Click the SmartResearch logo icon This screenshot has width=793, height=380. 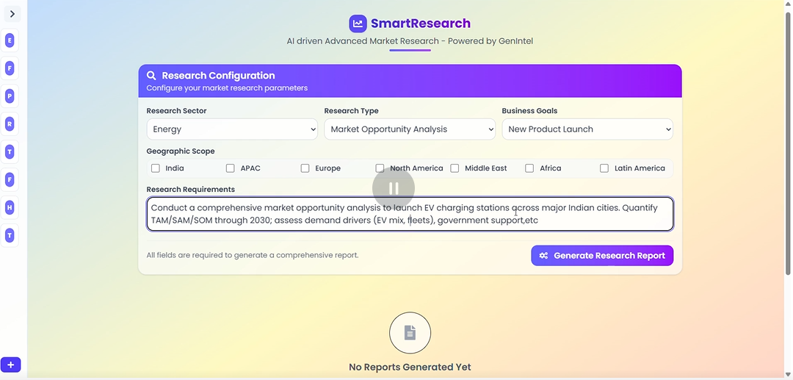click(x=358, y=24)
